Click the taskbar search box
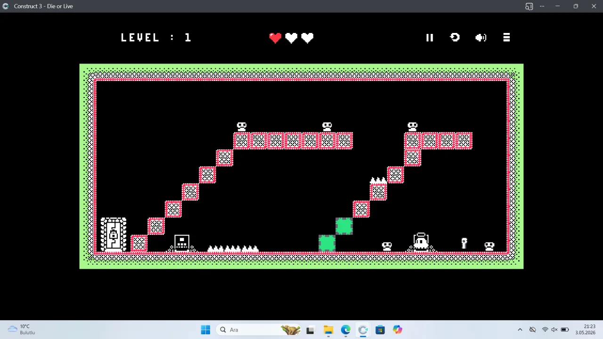603x339 pixels. pyautogui.click(x=259, y=330)
